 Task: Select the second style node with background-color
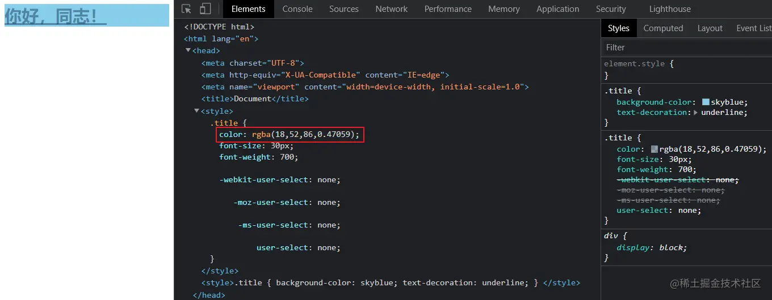[391, 282]
